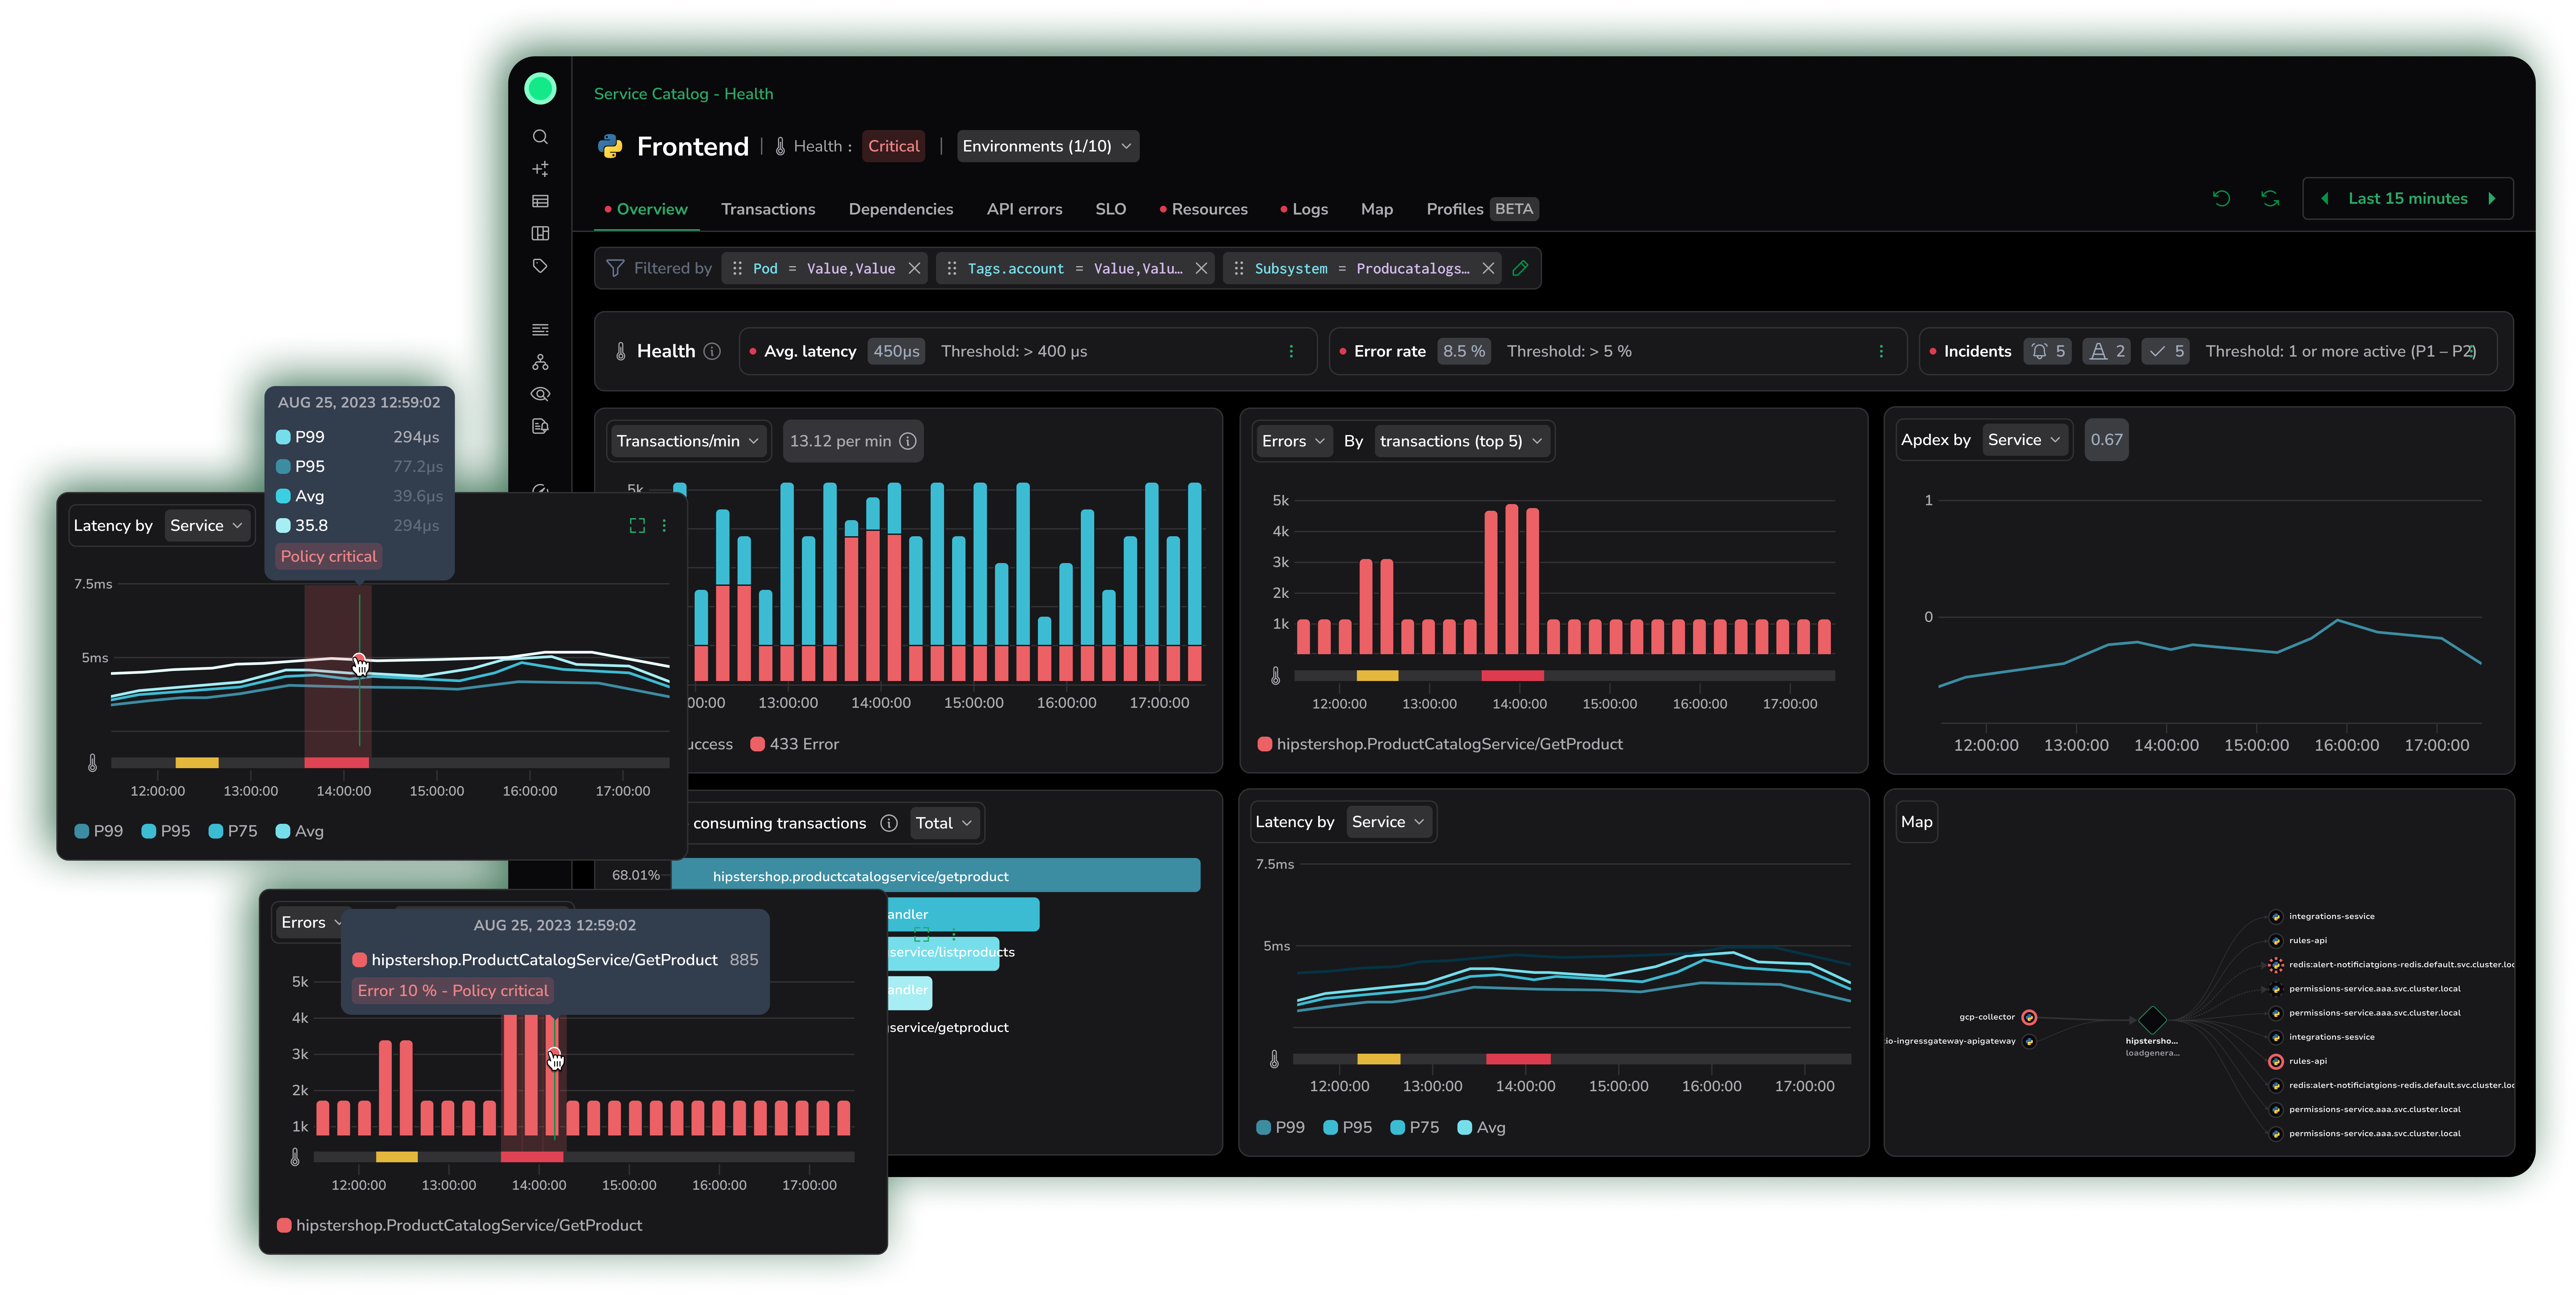Edit filters with the green pencil icon
This screenshot has width=2576, height=1295.
tap(1520, 268)
